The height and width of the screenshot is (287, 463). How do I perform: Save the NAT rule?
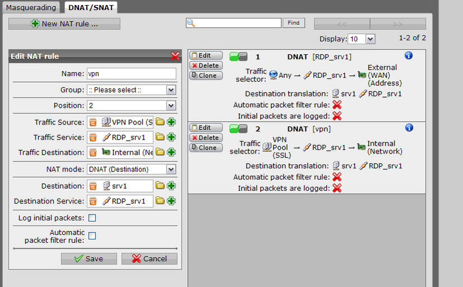pos(89,258)
